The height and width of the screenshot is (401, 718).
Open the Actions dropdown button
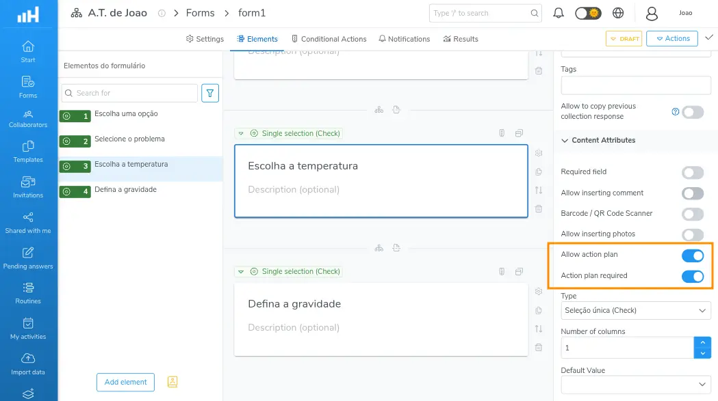(x=672, y=38)
